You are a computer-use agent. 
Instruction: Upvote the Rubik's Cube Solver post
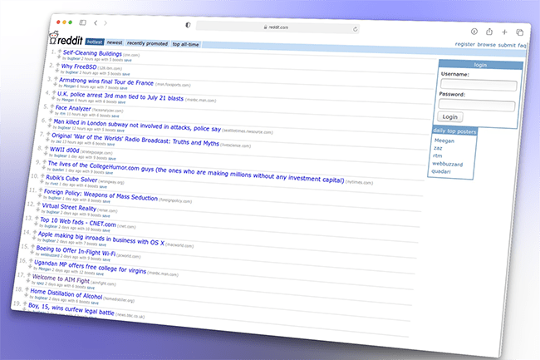pos(42,176)
